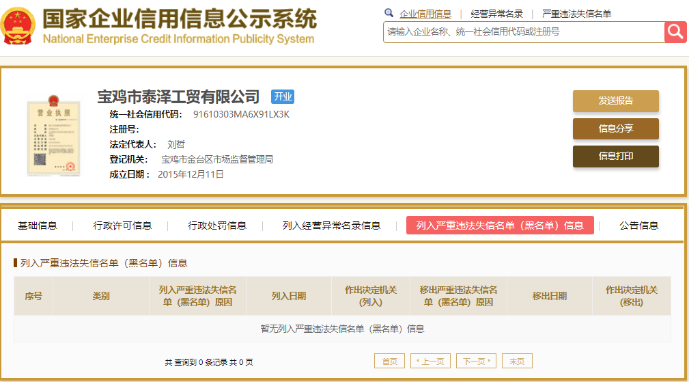Click 移出严重违法失信名单（黑名单）原因 column header

coord(458,296)
